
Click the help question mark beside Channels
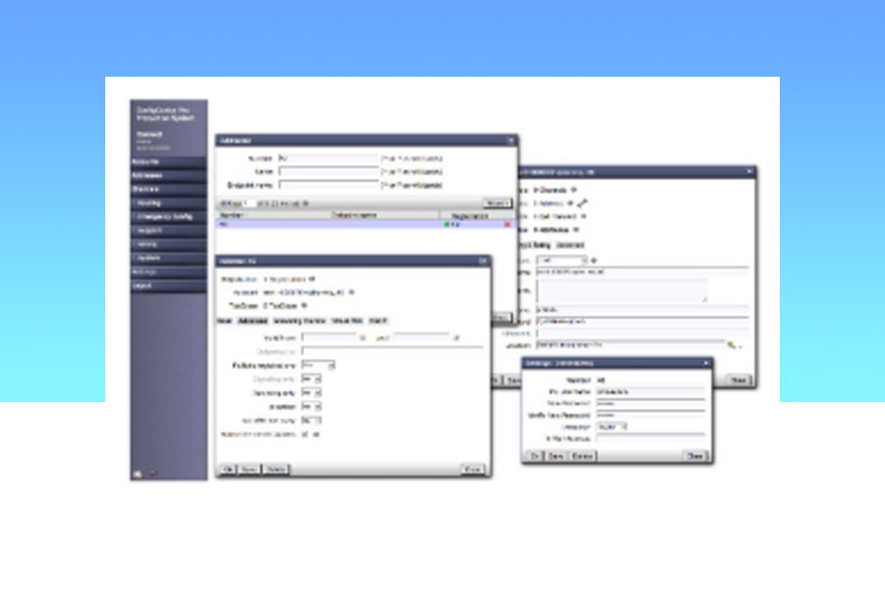coord(573,189)
